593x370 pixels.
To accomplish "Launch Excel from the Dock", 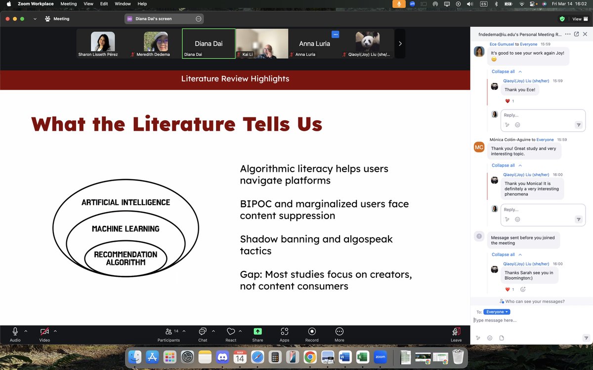I will (x=362, y=357).
